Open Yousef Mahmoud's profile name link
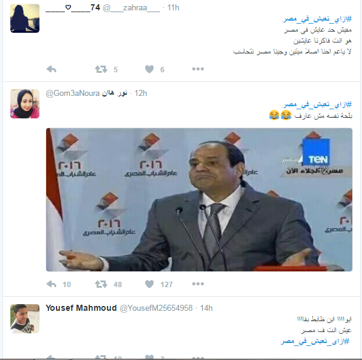 (81, 308)
